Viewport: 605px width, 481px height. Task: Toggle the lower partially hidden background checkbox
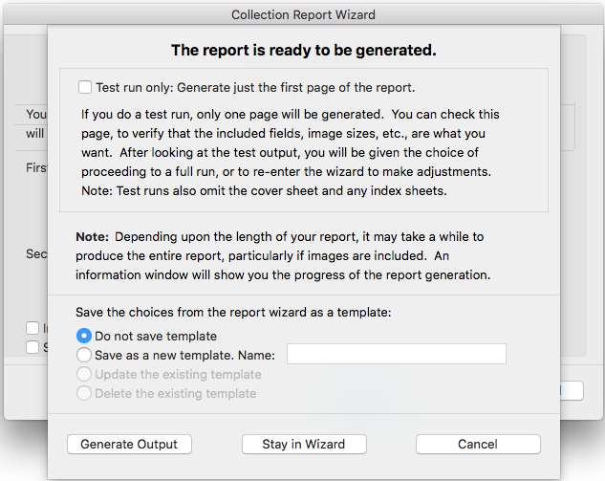pos(33,346)
